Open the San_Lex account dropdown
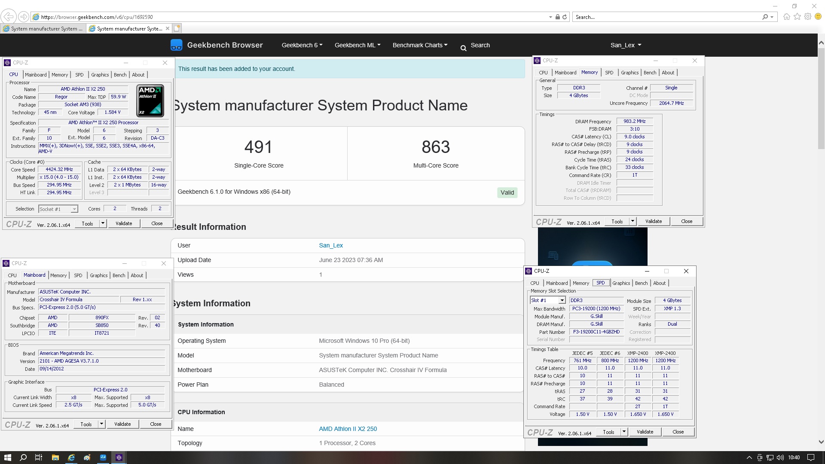The image size is (825, 464). click(x=626, y=45)
